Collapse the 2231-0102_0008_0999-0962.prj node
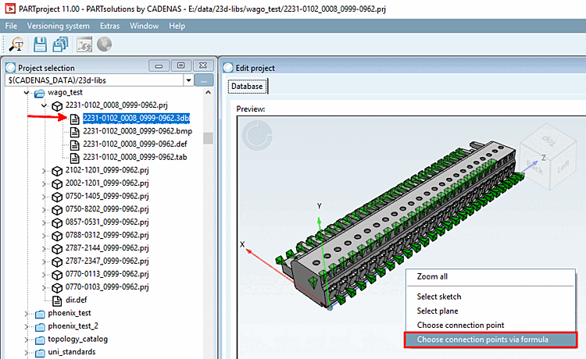 [44, 105]
